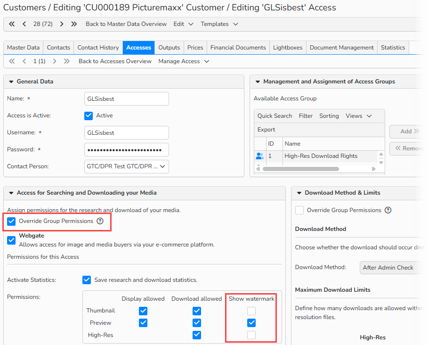
Task: Collapse the General Data section
Action: coord(11,82)
